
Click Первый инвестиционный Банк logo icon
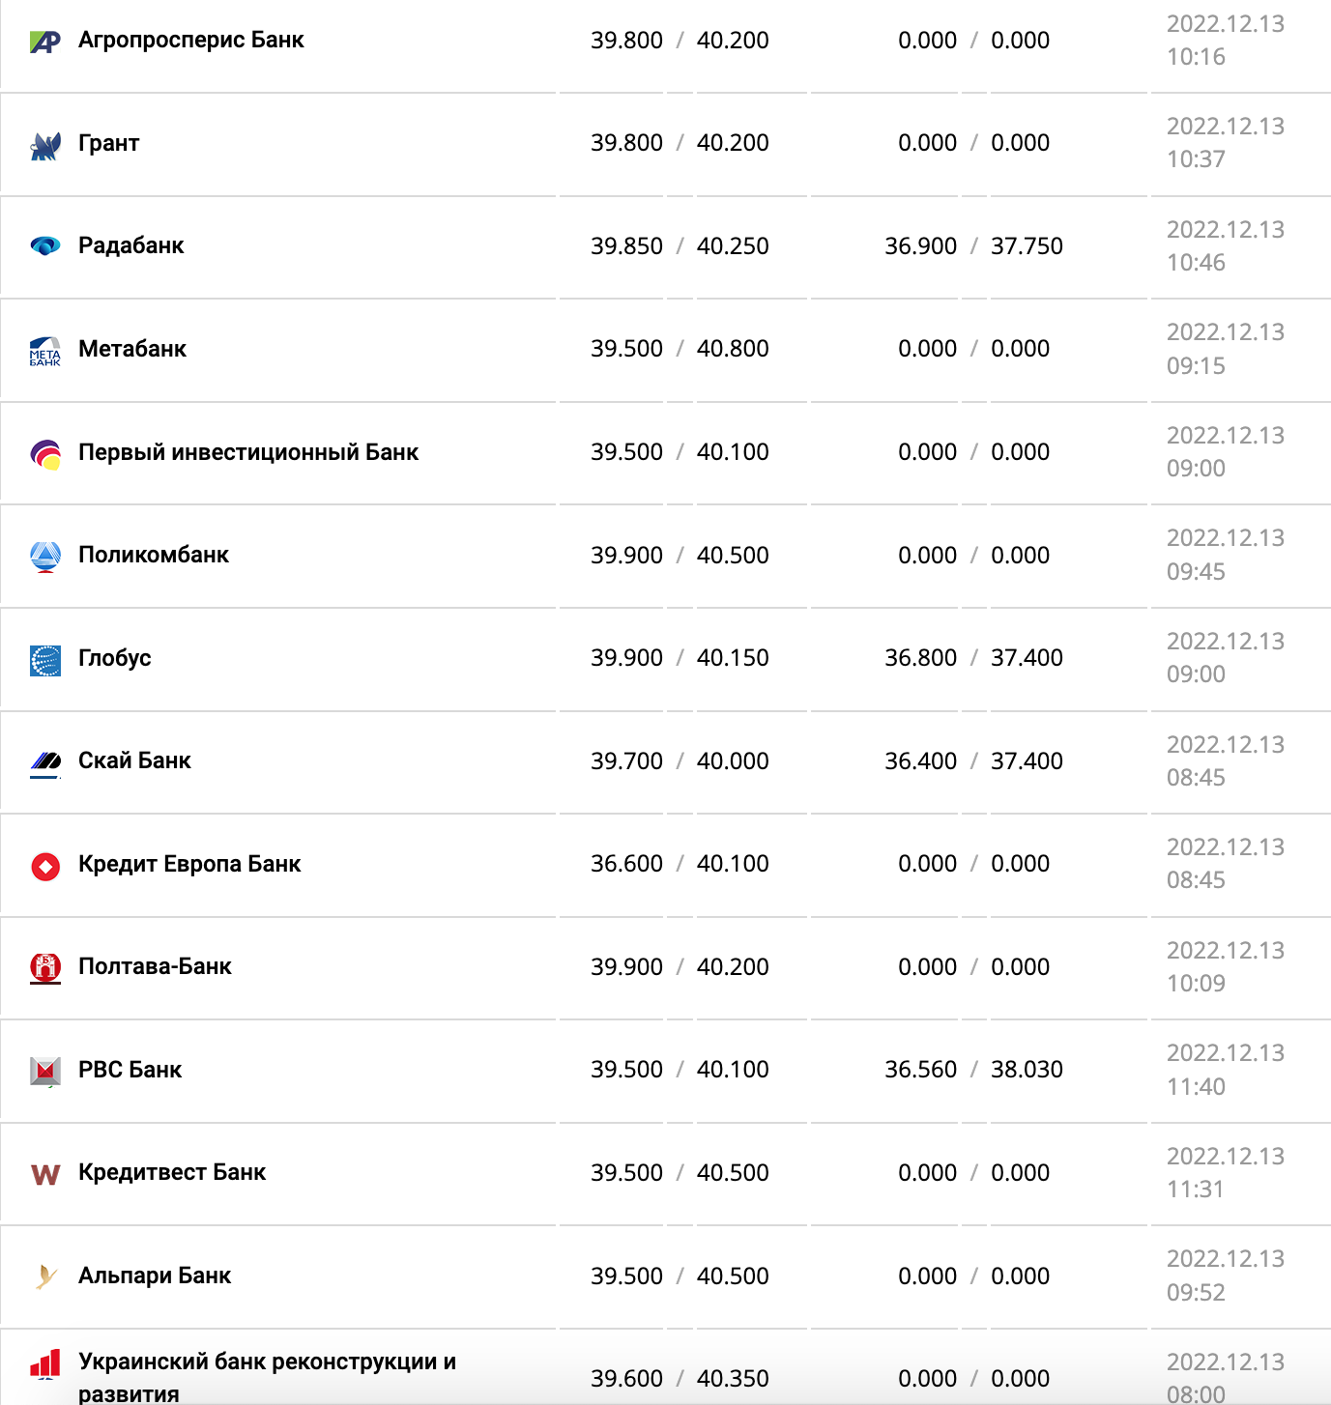(x=45, y=453)
